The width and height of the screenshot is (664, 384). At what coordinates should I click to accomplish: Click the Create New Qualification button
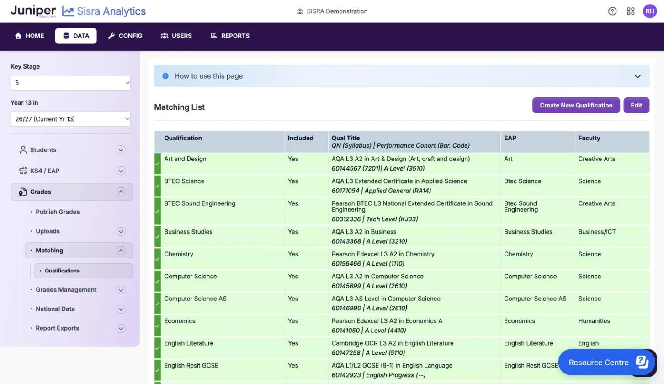pos(576,105)
